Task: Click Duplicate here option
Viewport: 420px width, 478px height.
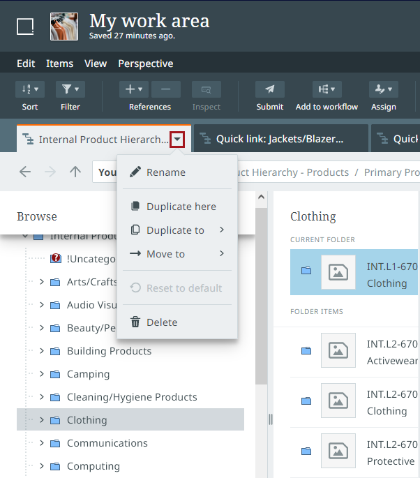Action: (181, 207)
